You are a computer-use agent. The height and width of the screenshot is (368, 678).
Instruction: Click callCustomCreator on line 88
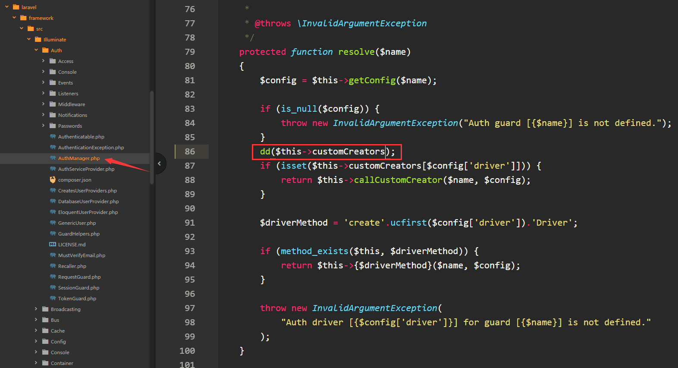click(398, 180)
